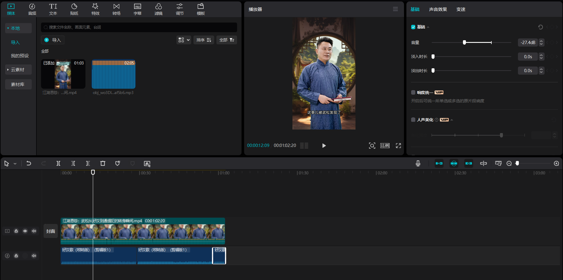Select the 媒体 media tab
The width and height of the screenshot is (563, 280).
pyautogui.click(x=11, y=9)
